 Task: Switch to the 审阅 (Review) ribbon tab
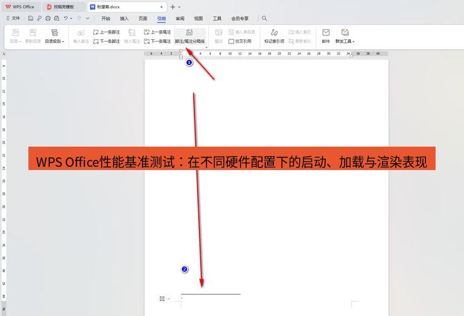pos(180,18)
